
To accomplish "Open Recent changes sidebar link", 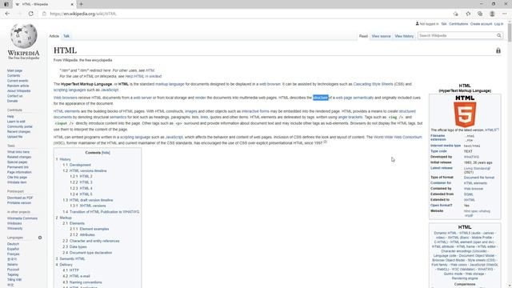I will [18, 131].
